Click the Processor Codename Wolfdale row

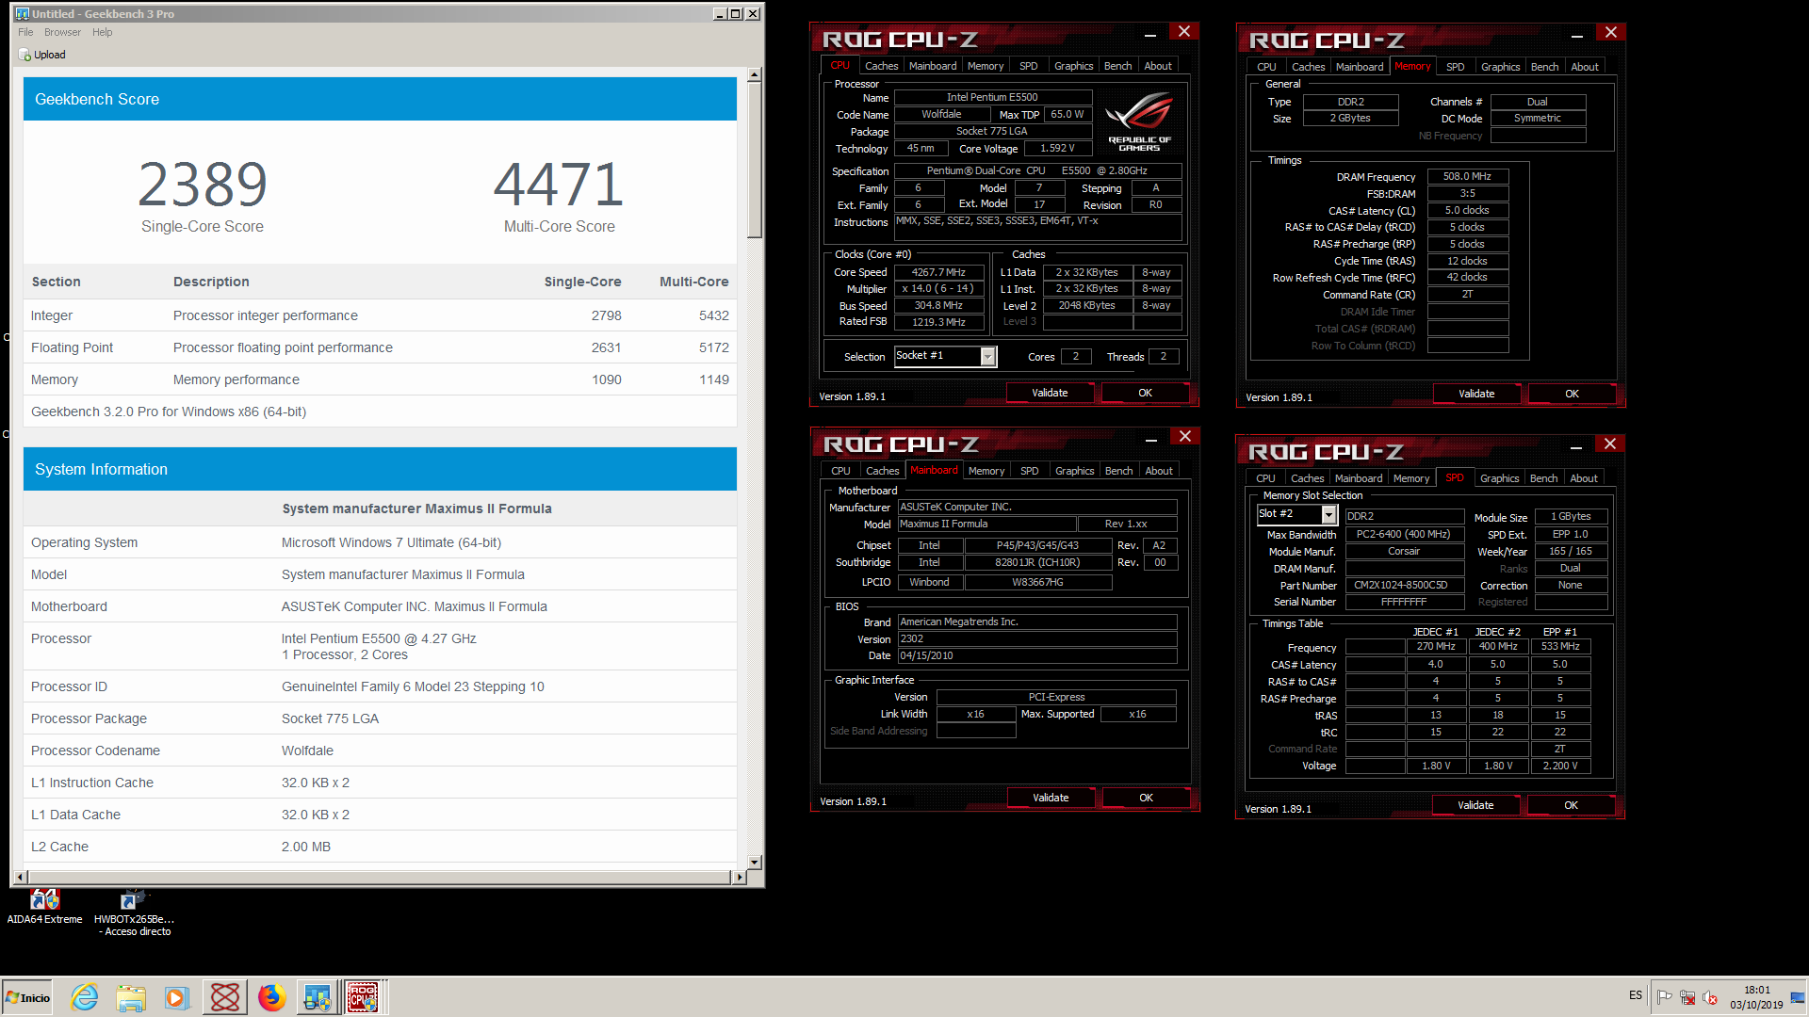(380, 751)
